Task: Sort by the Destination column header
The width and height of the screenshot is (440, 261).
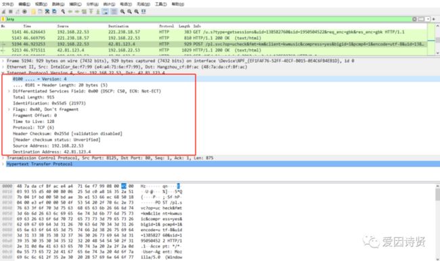Action: point(118,26)
